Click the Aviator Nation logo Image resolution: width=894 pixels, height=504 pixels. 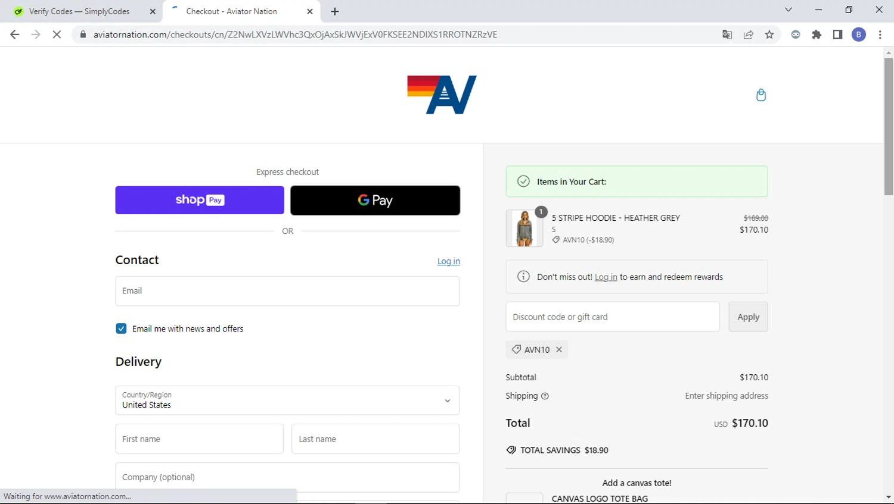click(x=442, y=95)
